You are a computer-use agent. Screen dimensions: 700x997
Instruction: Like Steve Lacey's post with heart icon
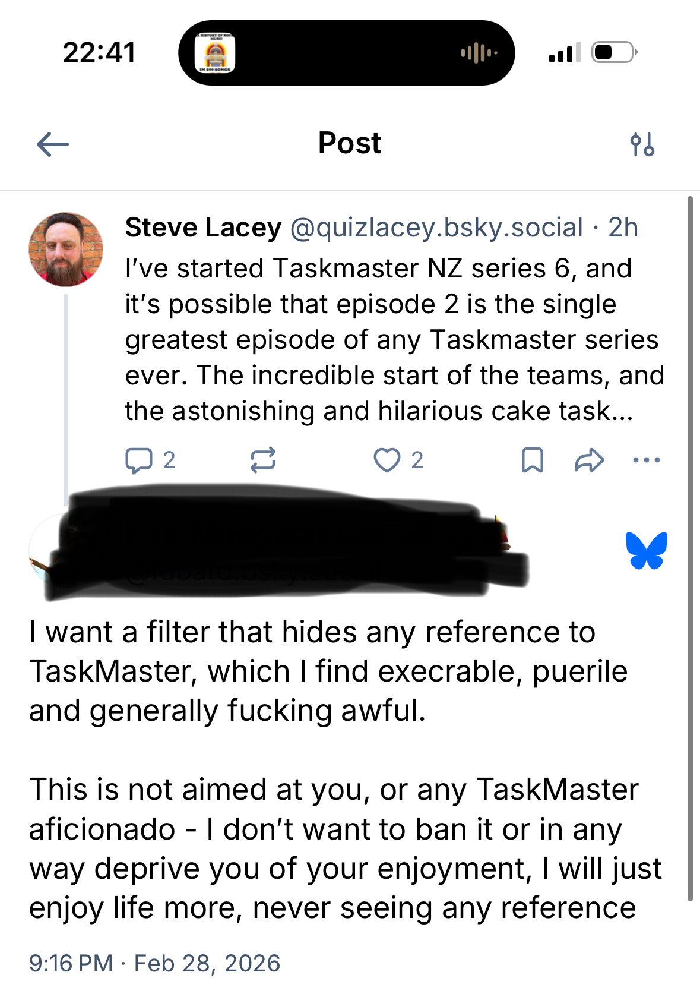(x=387, y=460)
